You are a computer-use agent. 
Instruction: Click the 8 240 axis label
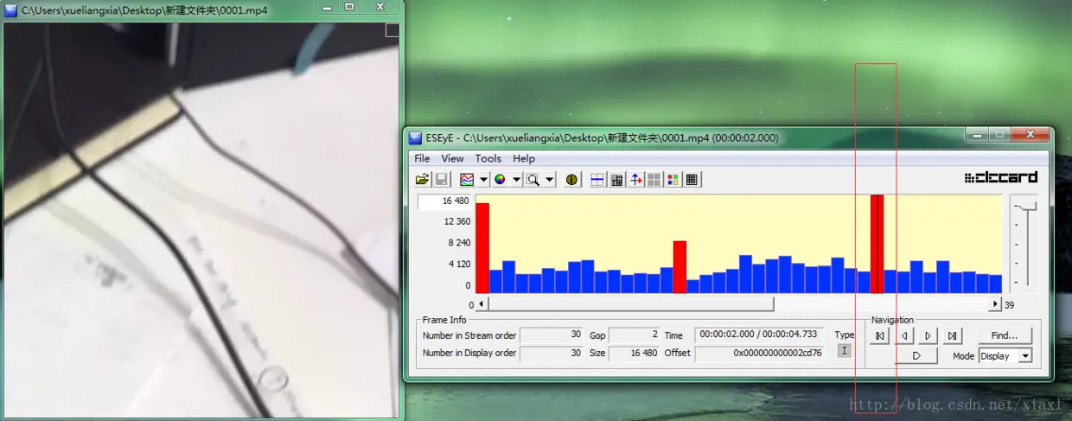[x=458, y=243]
